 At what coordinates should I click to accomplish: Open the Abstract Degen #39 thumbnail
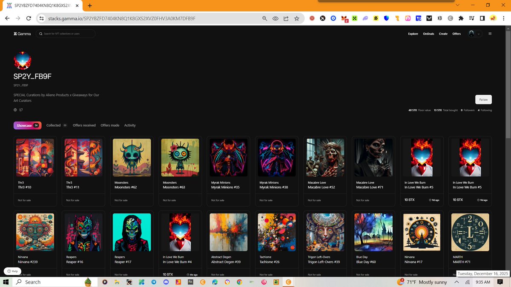(228, 232)
